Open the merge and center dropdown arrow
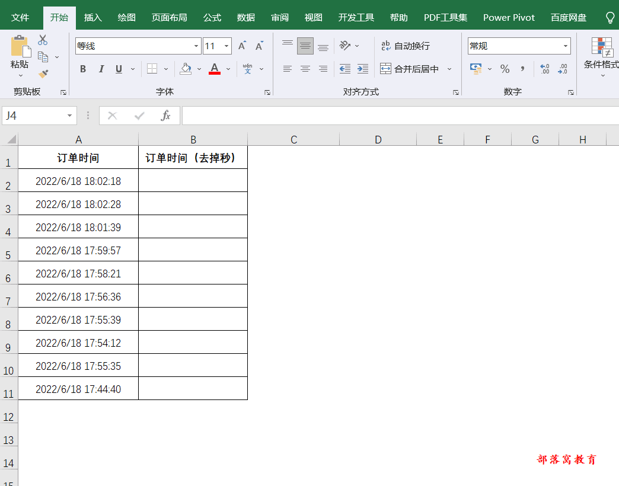 click(449, 69)
